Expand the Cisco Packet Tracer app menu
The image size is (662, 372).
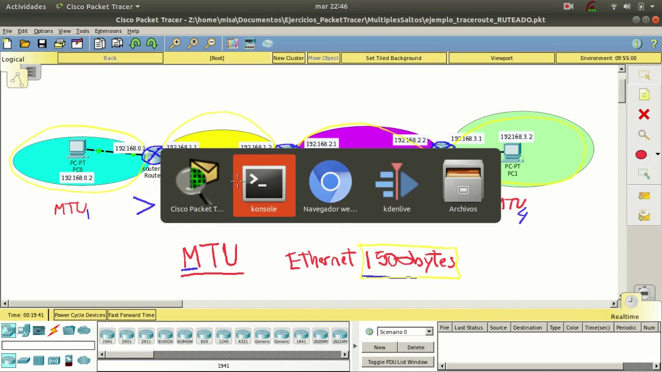click(x=98, y=7)
